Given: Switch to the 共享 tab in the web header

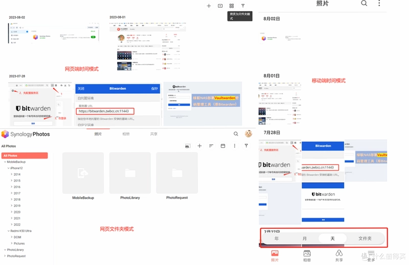Looking at the screenshot, I should coord(154,134).
